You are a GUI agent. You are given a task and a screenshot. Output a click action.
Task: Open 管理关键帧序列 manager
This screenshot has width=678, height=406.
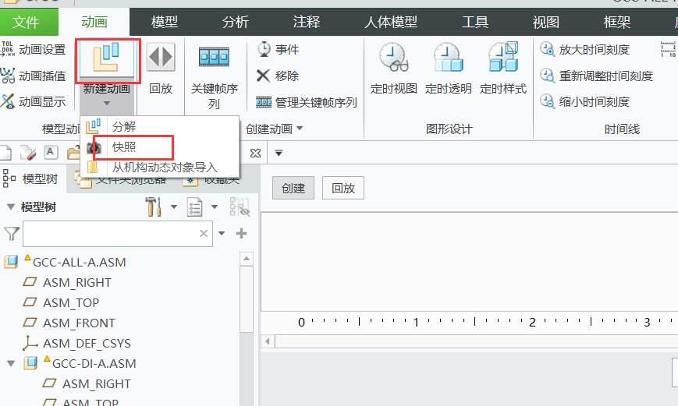(x=307, y=102)
